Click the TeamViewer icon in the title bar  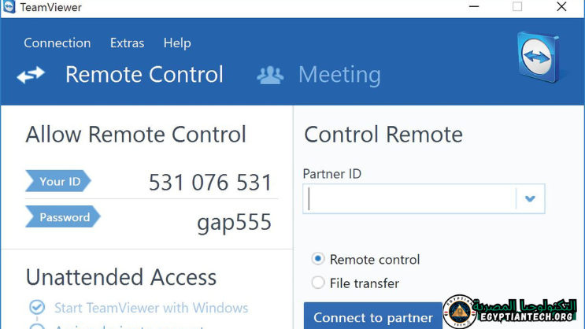coord(9,8)
